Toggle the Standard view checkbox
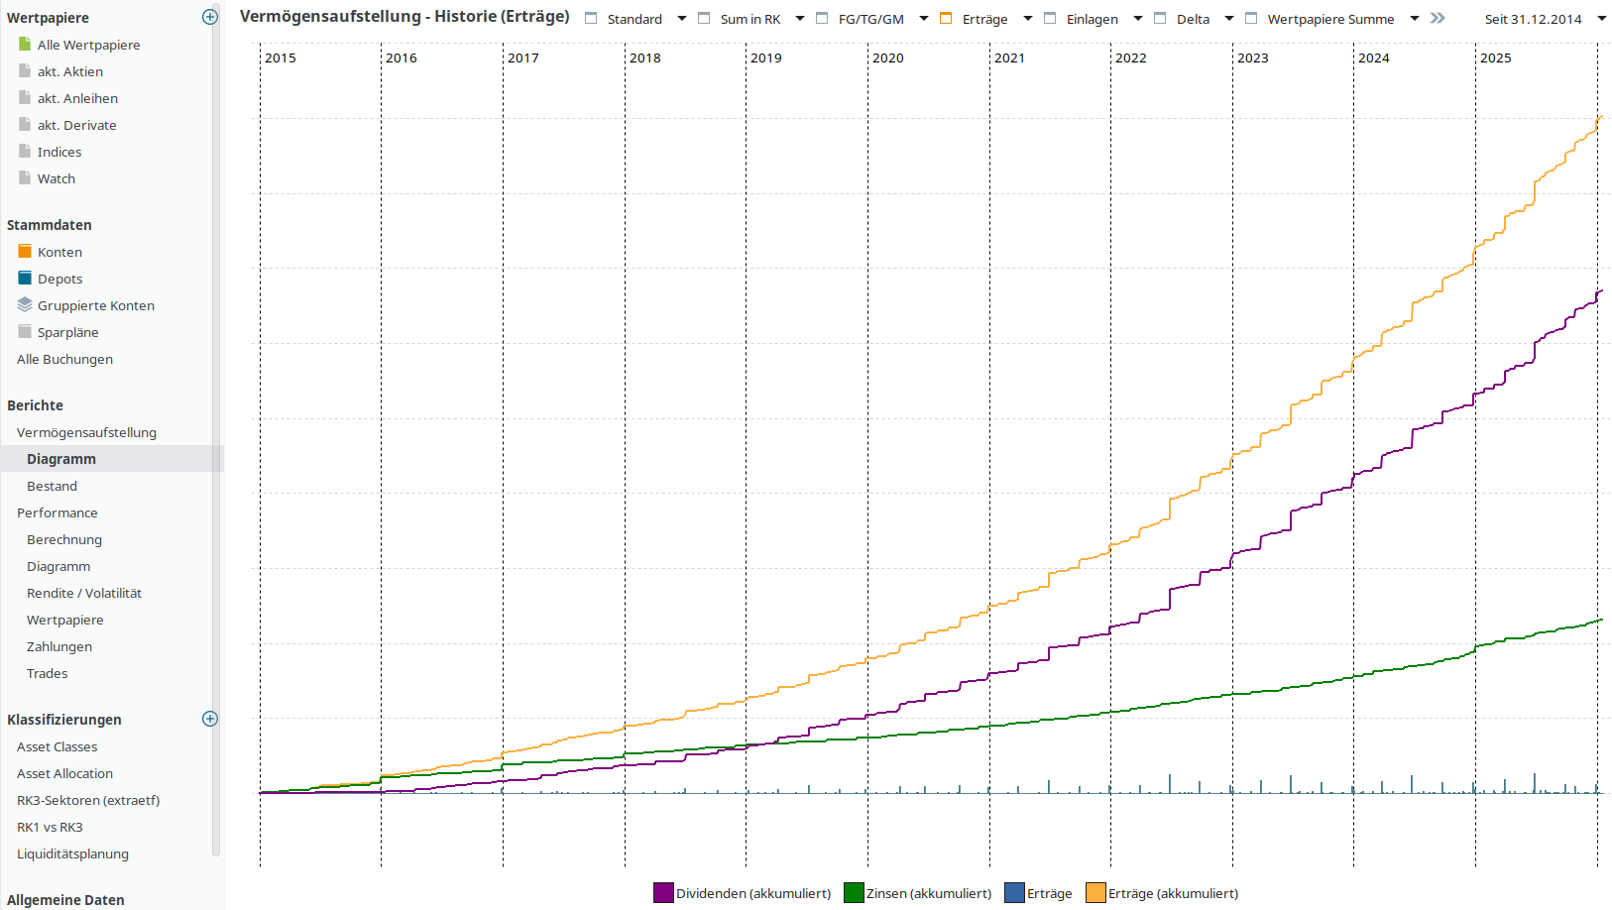1612x910 pixels. tap(592, 19)
